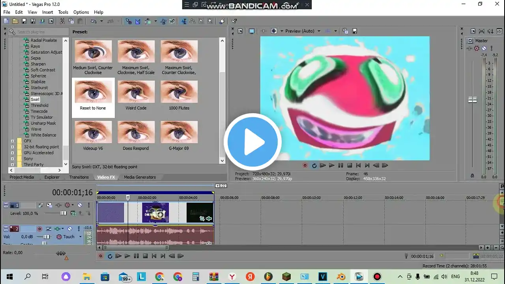Viewport: 505px width, 284px height.
Task: Open Master bus FX gear icon
Action: (x=476, y=49)
